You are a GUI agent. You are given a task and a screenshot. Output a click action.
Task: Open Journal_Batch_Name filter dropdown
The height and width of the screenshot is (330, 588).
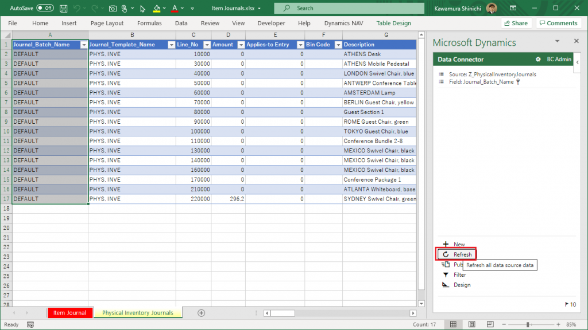click(84, 45)
